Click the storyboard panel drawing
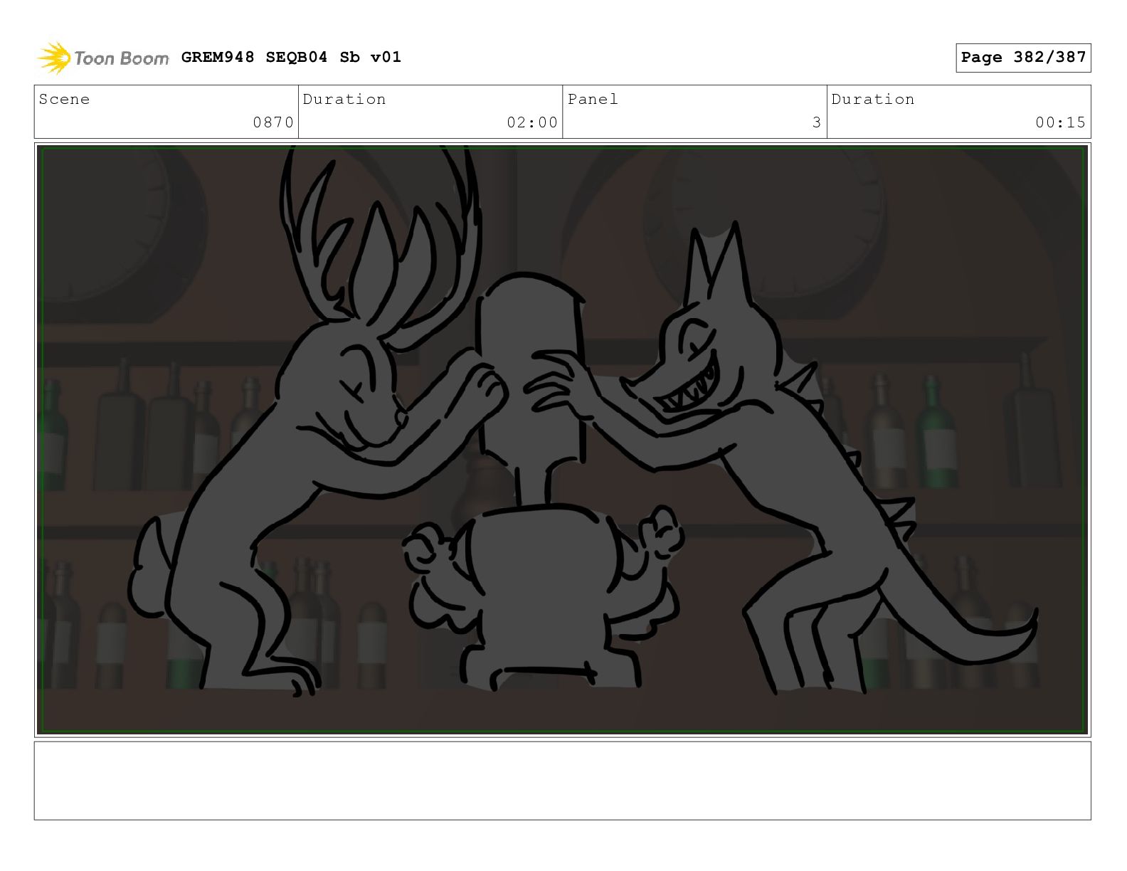The width and height of the screenshot is (1127, 871). pos(562,440)
